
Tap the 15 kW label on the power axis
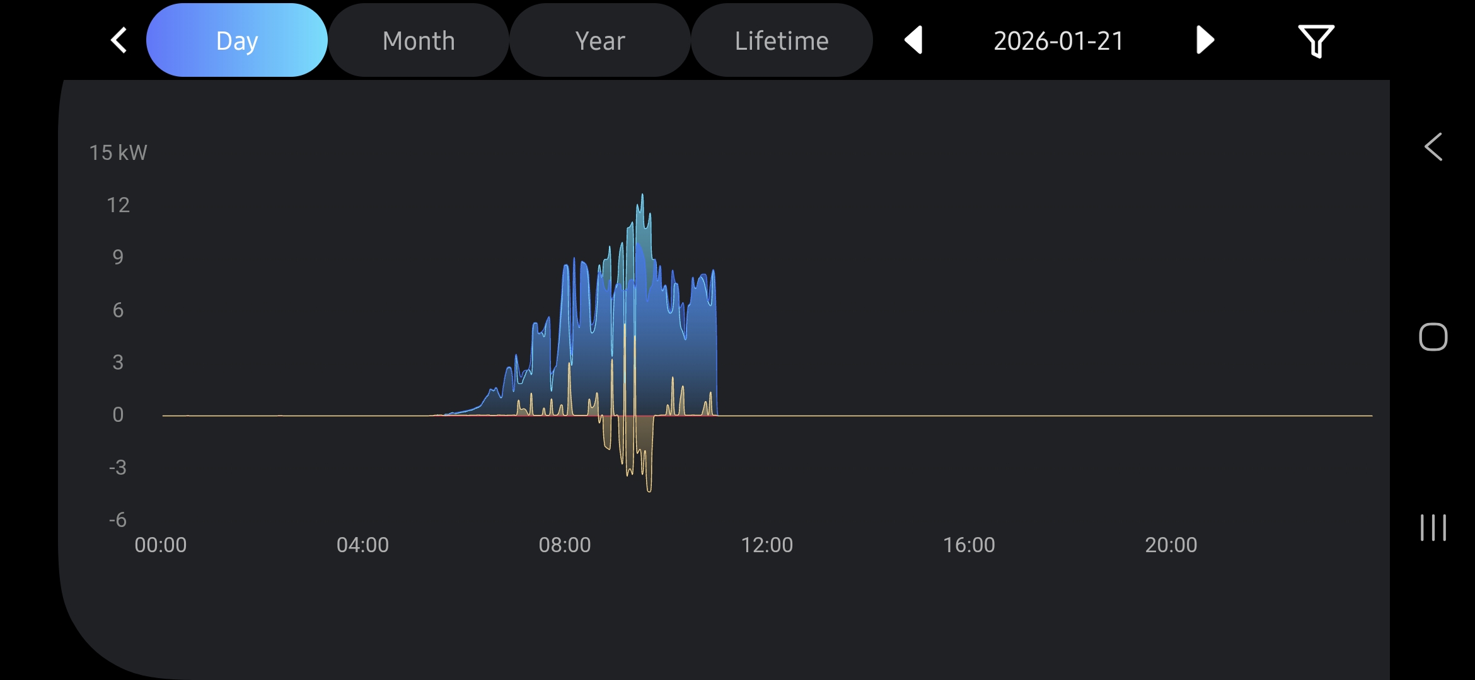(118, 152)
